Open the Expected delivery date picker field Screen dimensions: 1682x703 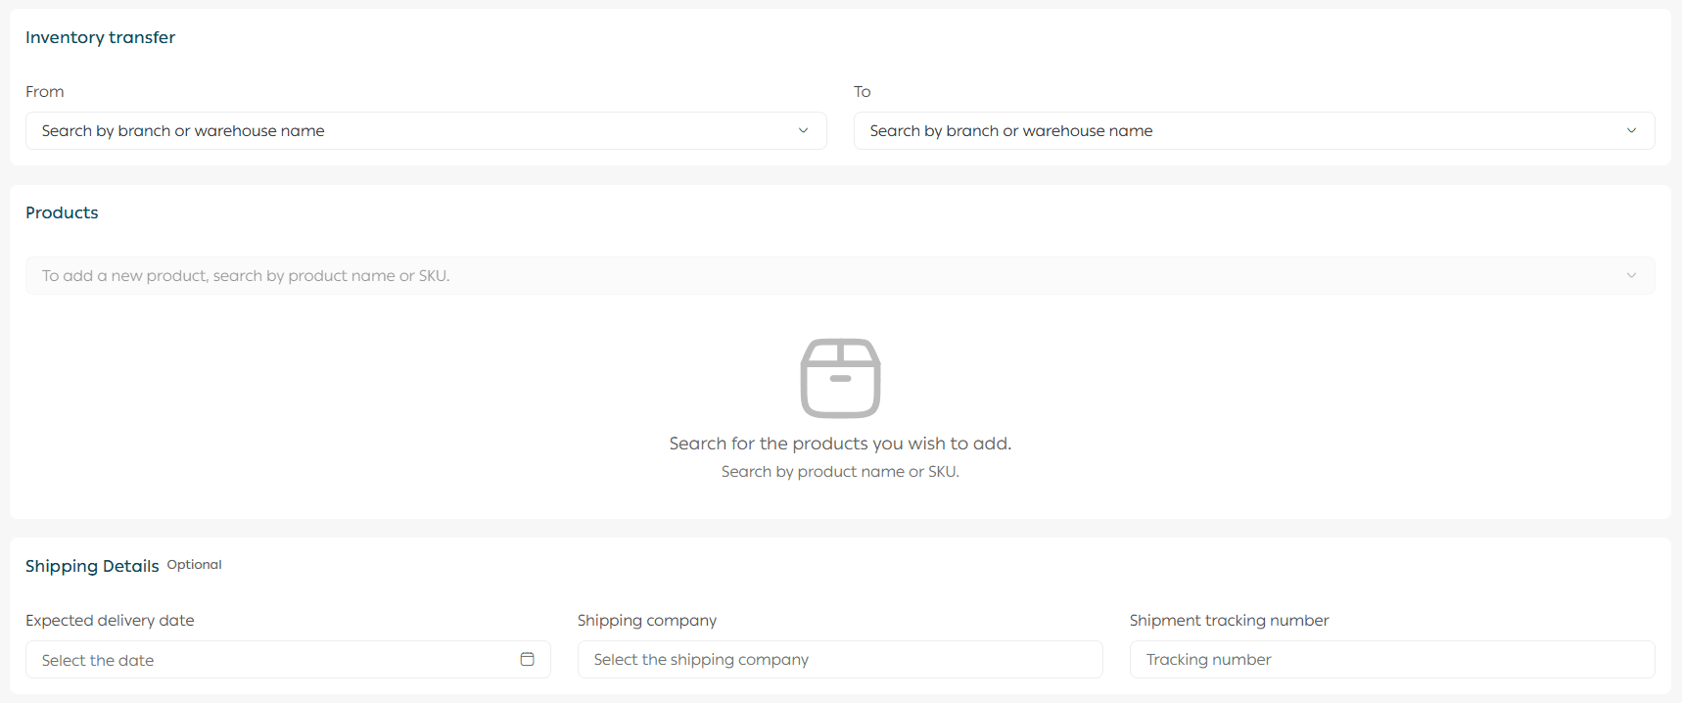click(x=274, y=659)
